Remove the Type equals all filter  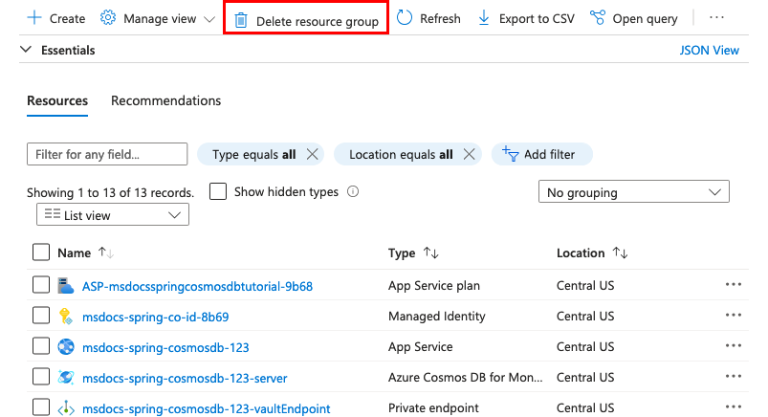click(312, 154)
